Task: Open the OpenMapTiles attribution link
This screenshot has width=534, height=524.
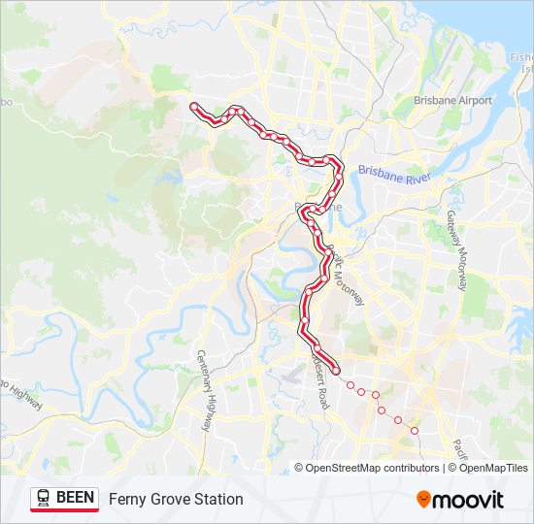Action: 488,468
